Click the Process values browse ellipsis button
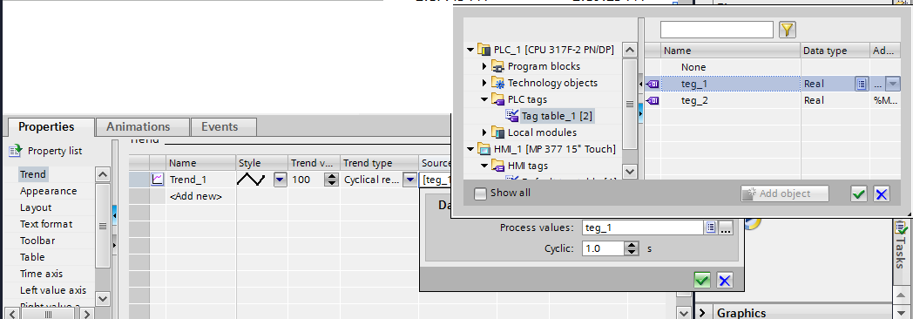The height and width of the screenshot is (319, 913). click(725, 227)
